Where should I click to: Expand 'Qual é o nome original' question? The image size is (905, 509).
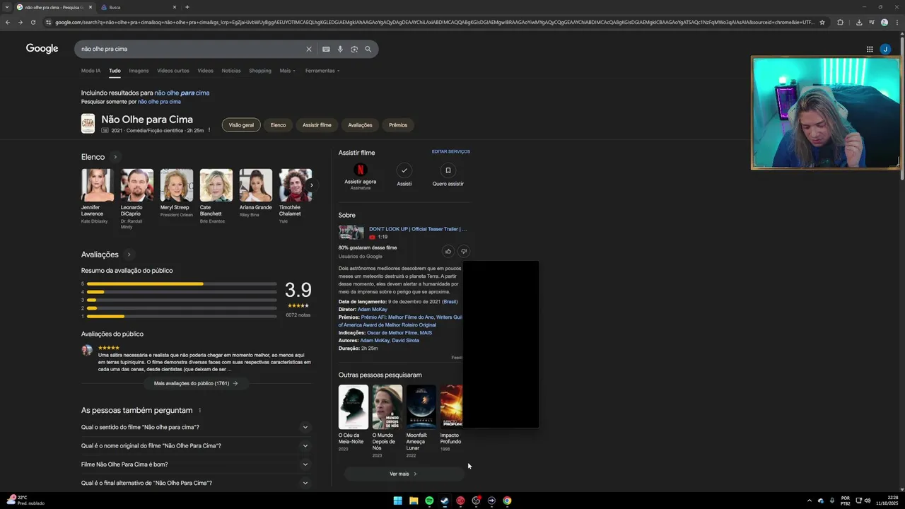pyautogui.click(x=196, y=445)
